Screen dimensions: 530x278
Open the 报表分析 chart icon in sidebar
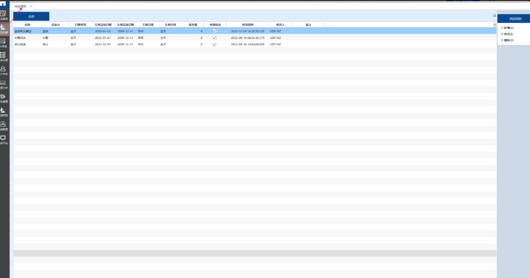pos(3,84)
